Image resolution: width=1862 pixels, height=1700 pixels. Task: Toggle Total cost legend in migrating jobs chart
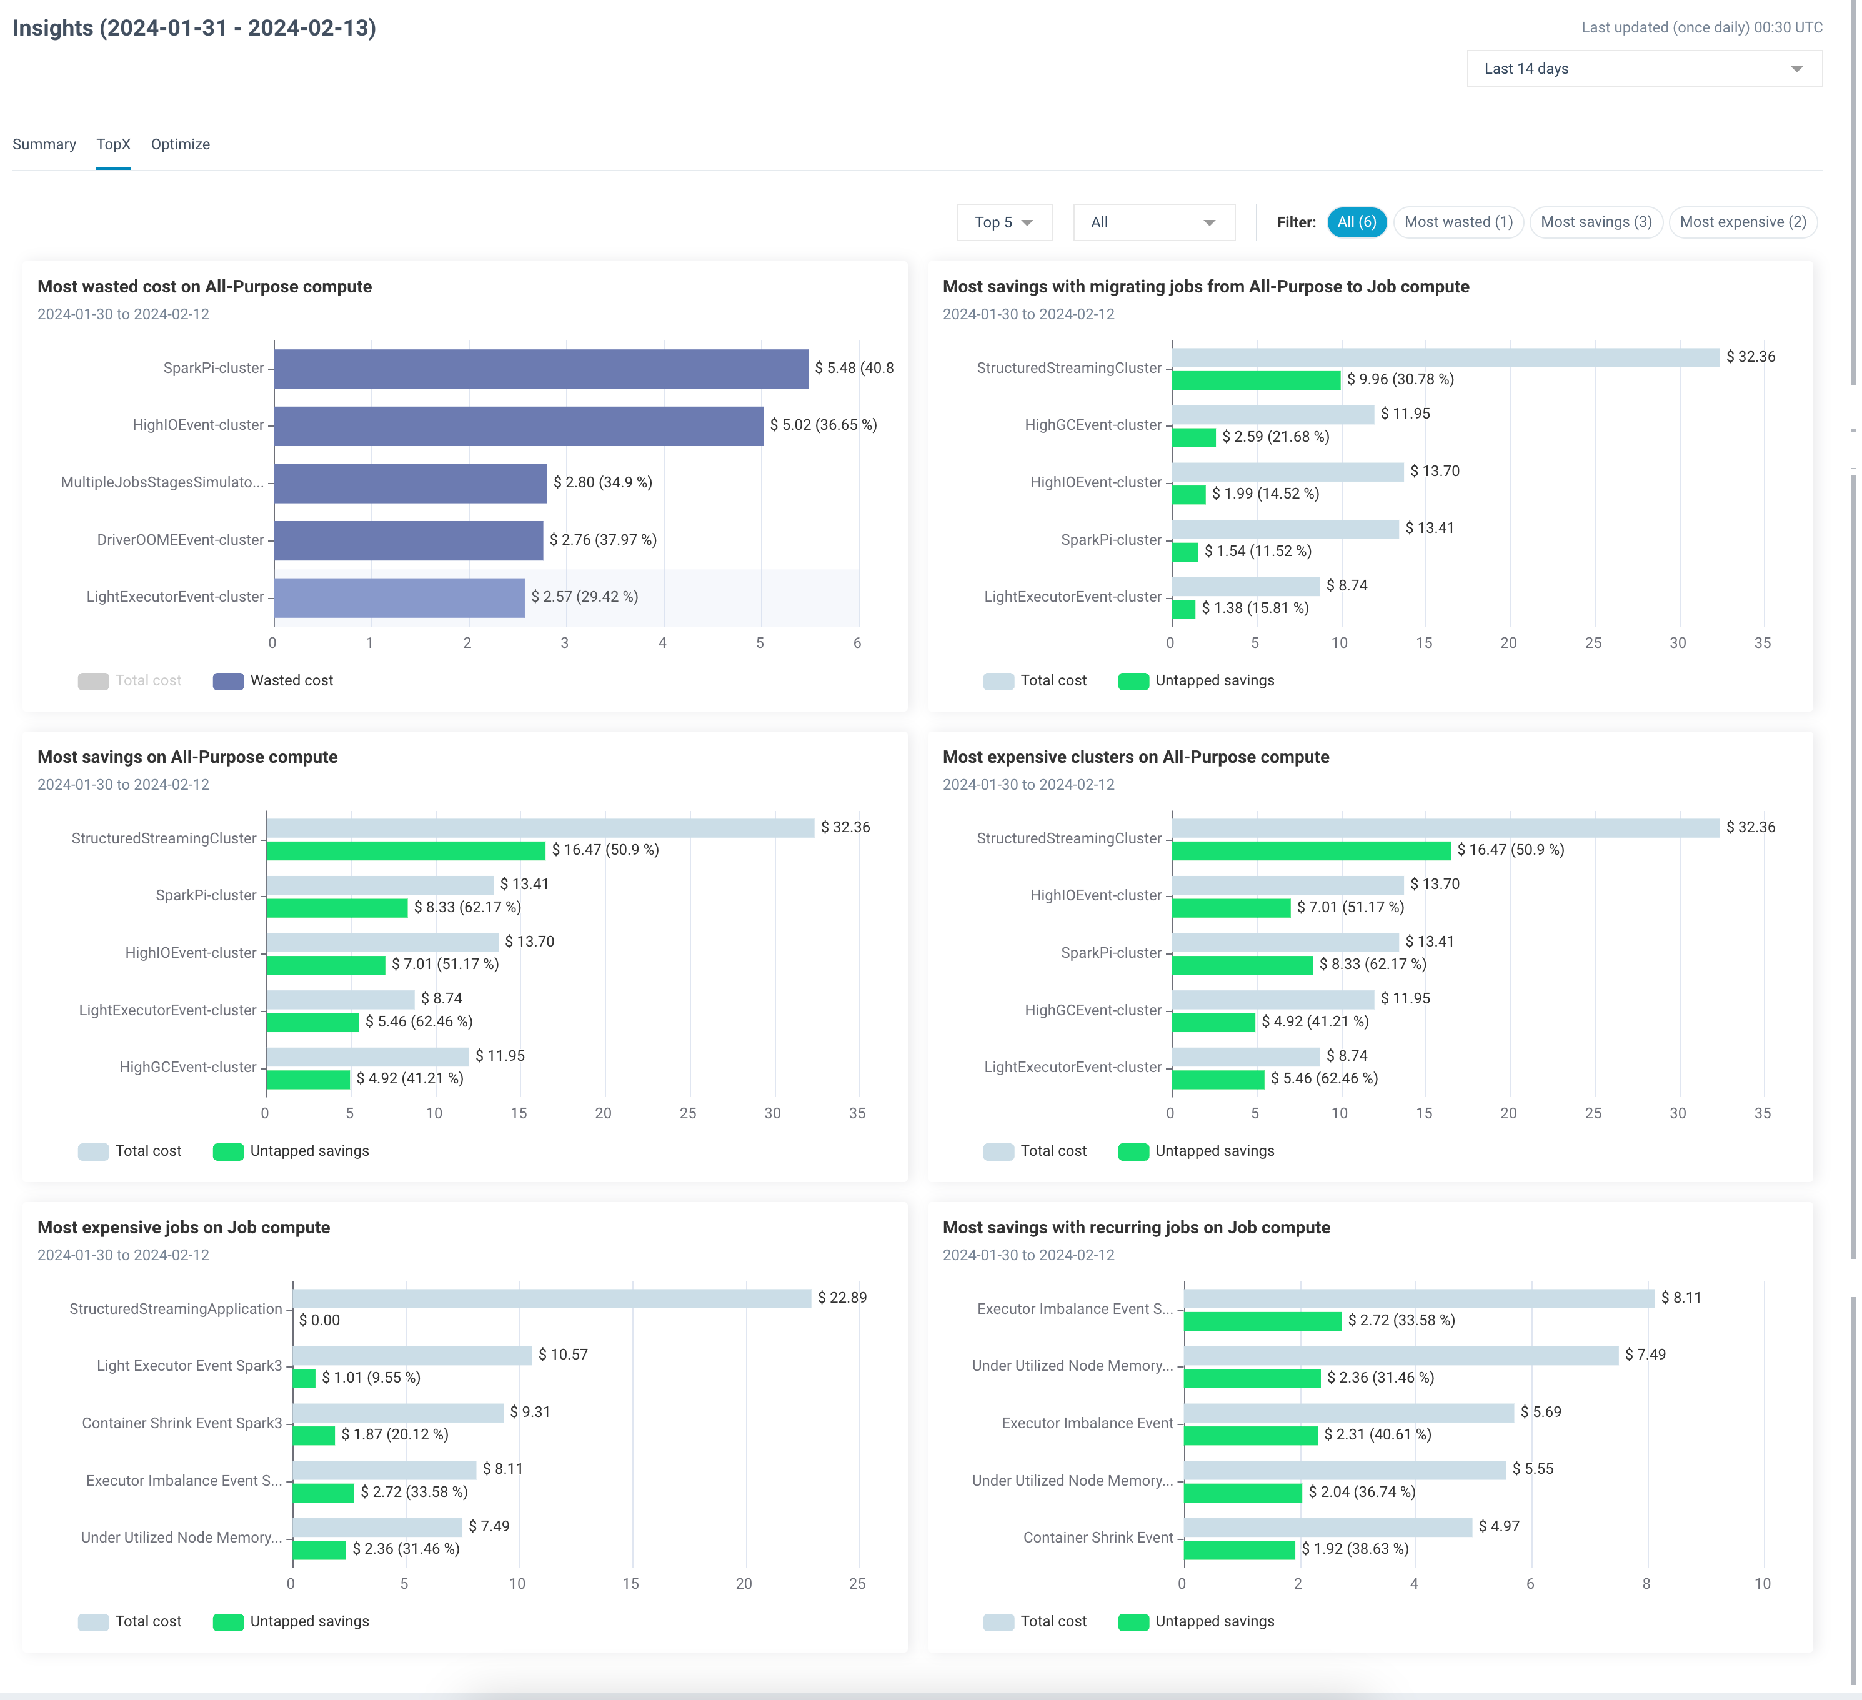coord(1035,680)
